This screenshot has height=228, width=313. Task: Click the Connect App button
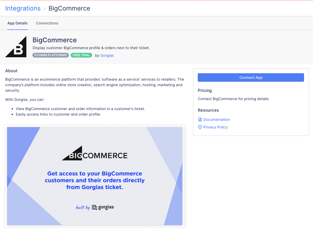251,77
